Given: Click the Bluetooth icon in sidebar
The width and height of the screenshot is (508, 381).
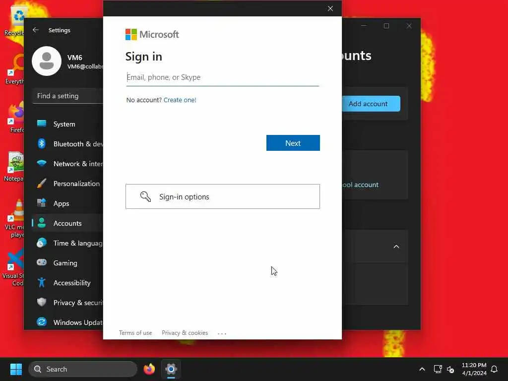Looking at the screenshot, I should [42, 143].
